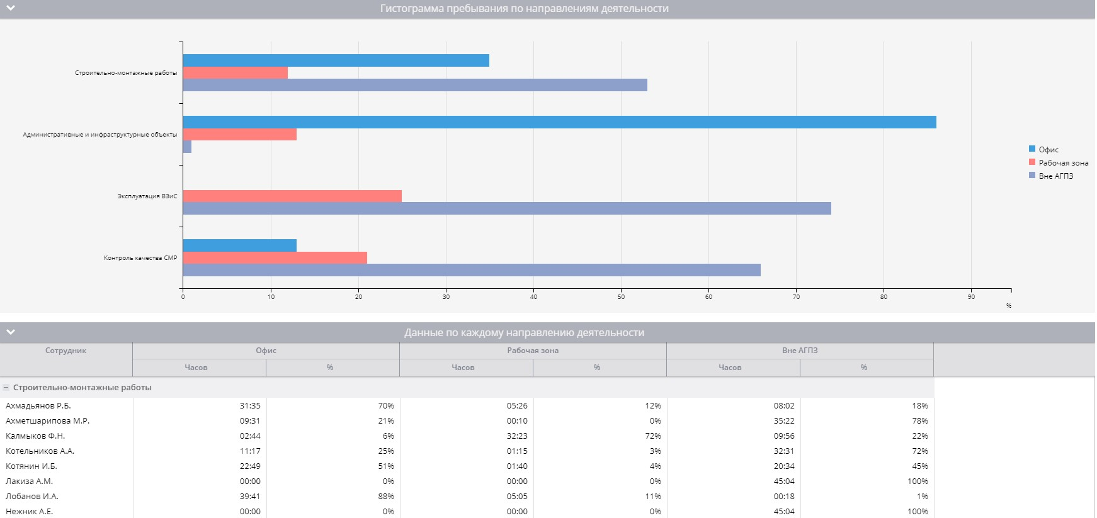
Task: Toggle the Рабочая зона series in legend
Action: coord(1063,163)
